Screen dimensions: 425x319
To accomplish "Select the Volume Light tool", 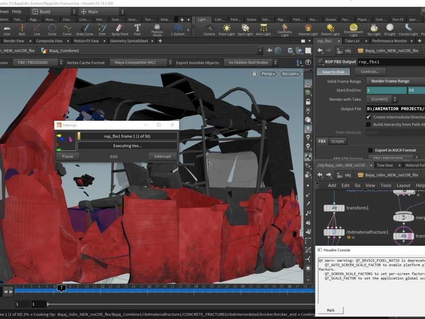I will pyautogui.click(x=308, y=29).
